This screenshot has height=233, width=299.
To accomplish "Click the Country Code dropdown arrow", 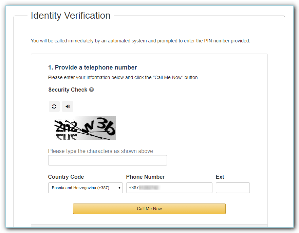I will pyautogui.click(x=119, y=188).
